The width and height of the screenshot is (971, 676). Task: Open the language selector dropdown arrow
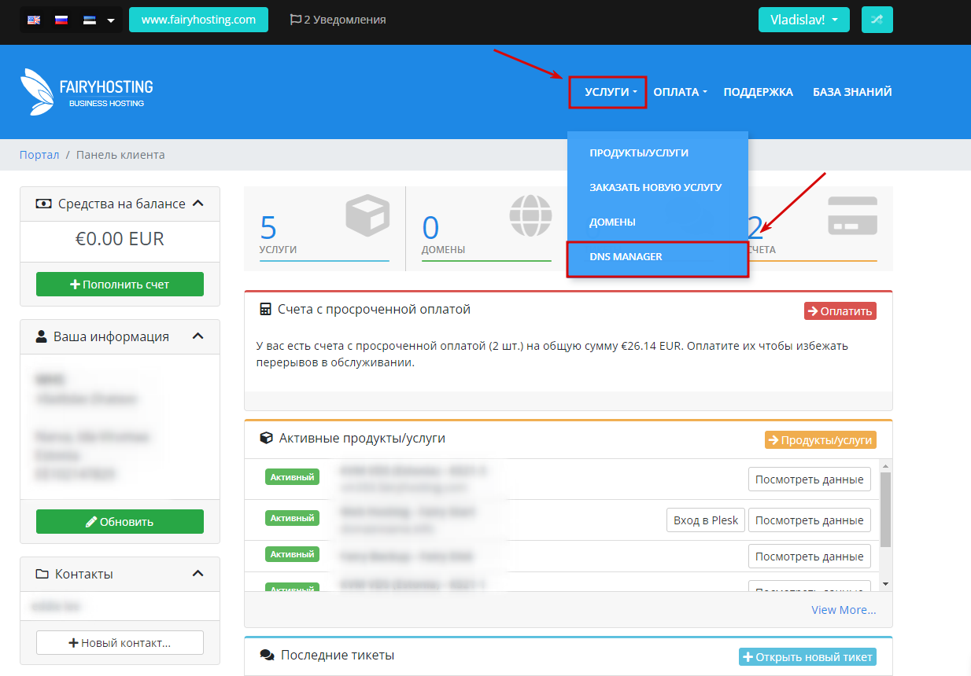pos(111,20)
